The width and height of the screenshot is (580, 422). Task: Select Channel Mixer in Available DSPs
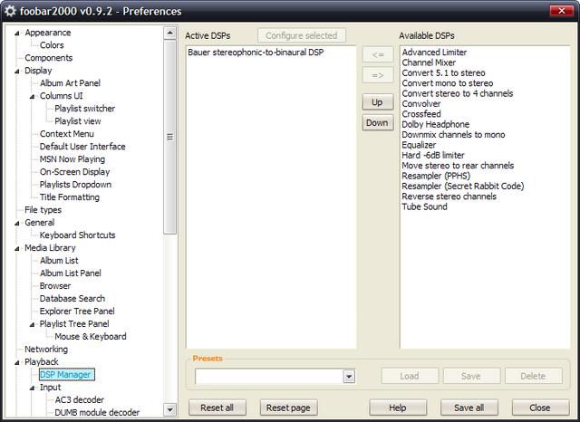click(x=429, y=62)
